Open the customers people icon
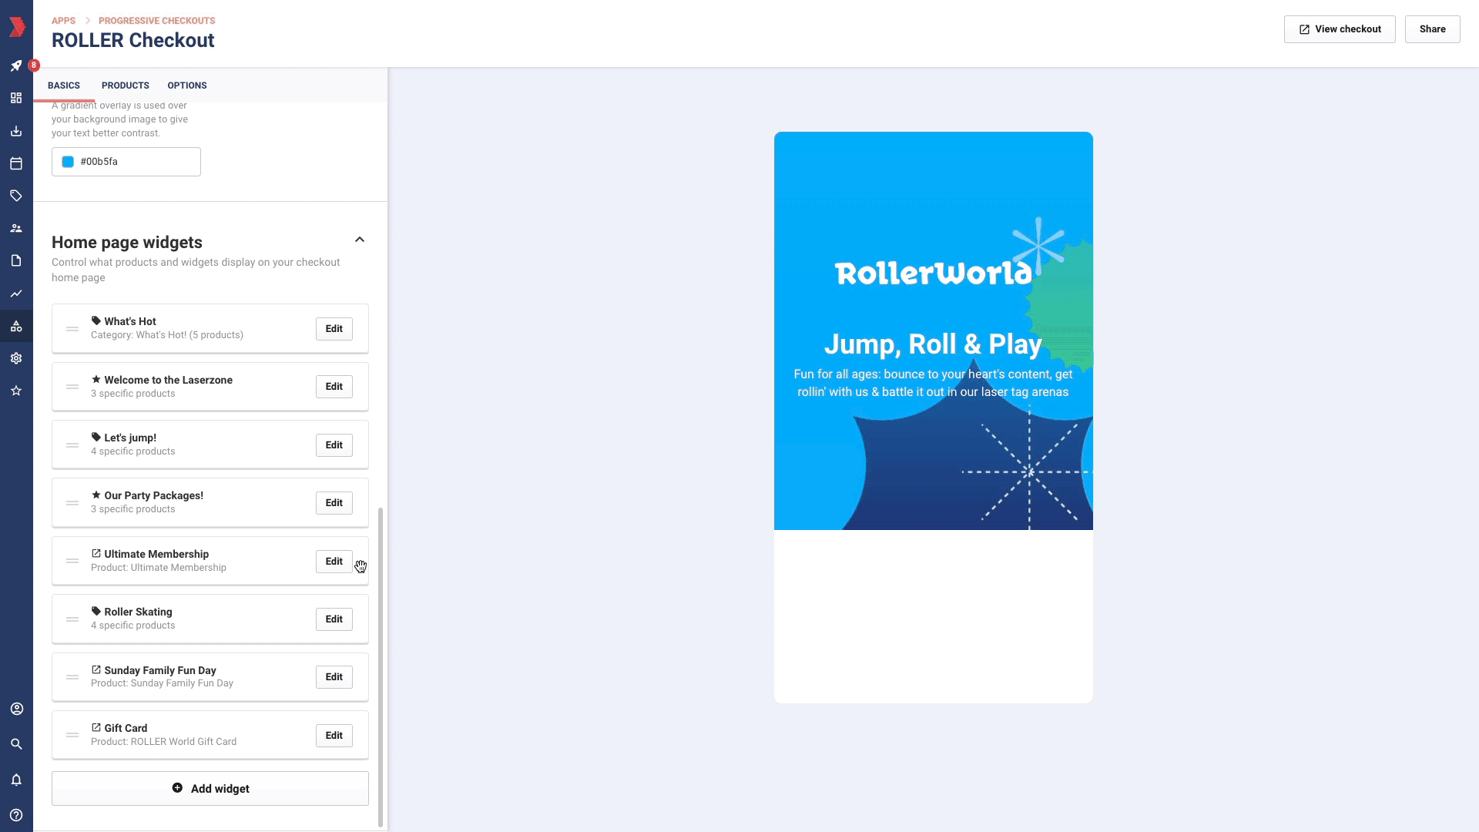The height and width of the screenshot is (832, 1479). (16, 229)
